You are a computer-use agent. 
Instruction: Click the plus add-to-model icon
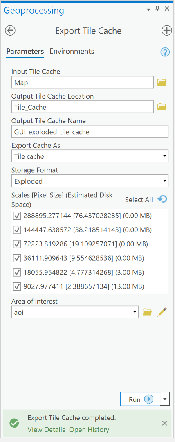coord(167,30)
